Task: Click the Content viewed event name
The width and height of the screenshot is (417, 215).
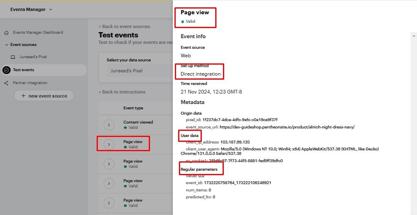Action: [138, 122]
